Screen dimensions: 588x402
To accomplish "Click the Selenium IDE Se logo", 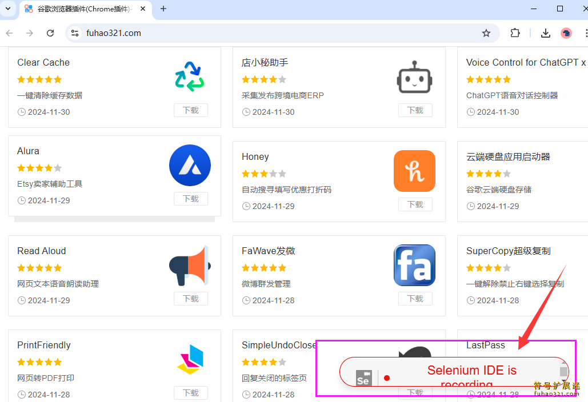I will [x=363, y=377].
